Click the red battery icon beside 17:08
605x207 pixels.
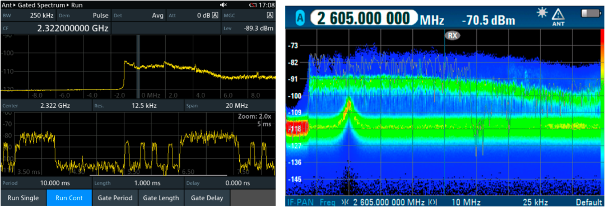[x=253, y=5]
